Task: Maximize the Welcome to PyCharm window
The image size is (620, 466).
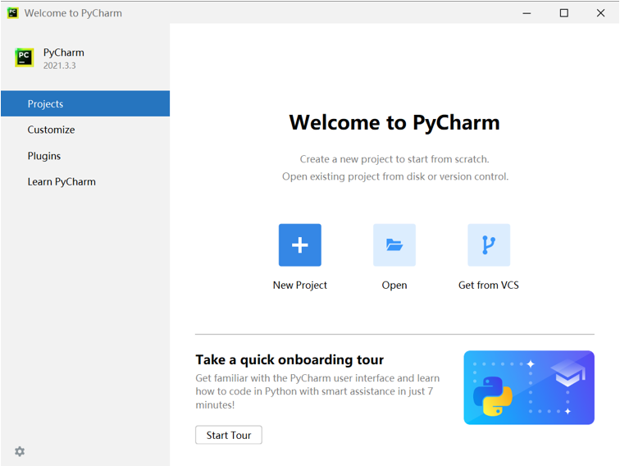Action: pos(563,13)
